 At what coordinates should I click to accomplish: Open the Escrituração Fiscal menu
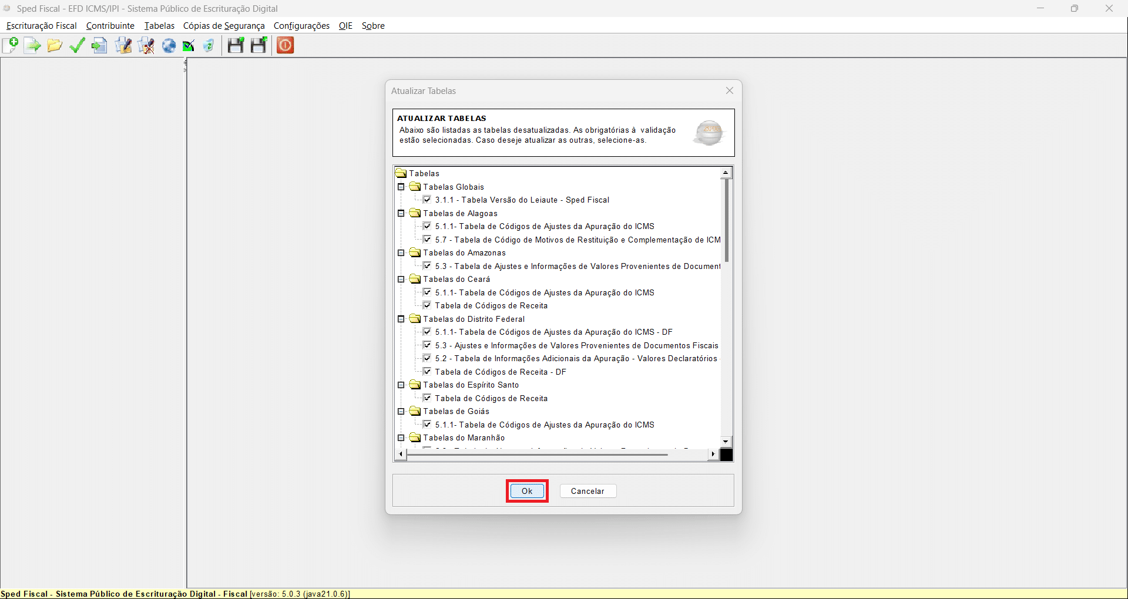[41, 26]
